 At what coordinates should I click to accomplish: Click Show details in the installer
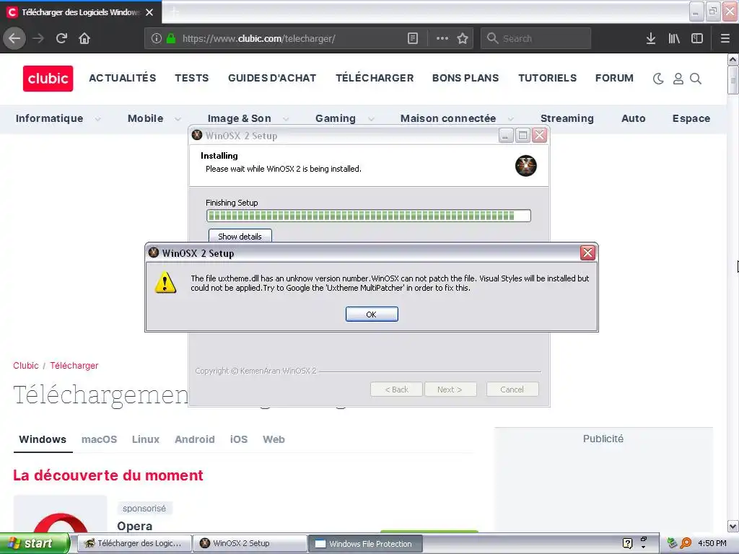point(240,236)
